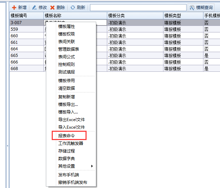Select 报表命令 from the context menu
Viewport: 220px width, 188px height.
coord(67,136)
